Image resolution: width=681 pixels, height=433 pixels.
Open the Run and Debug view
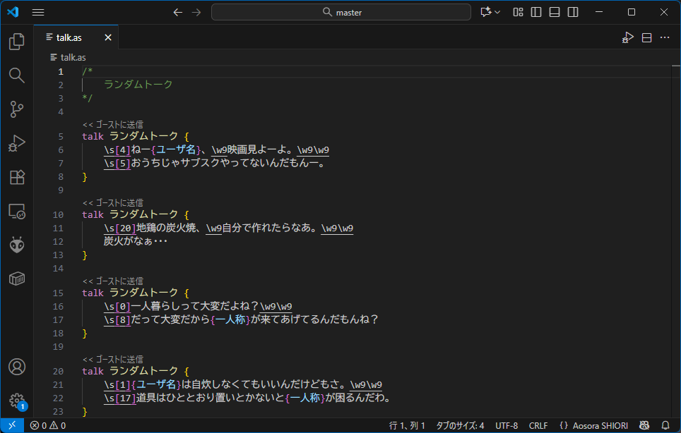[17, 143]
